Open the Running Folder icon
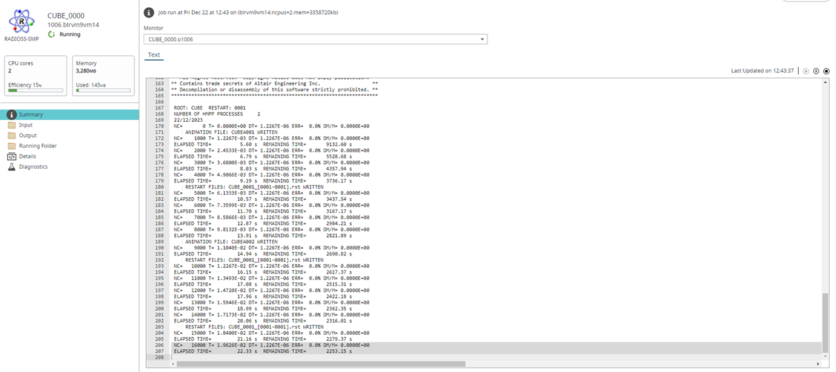 pyautogui.click(x=12, y=146)
